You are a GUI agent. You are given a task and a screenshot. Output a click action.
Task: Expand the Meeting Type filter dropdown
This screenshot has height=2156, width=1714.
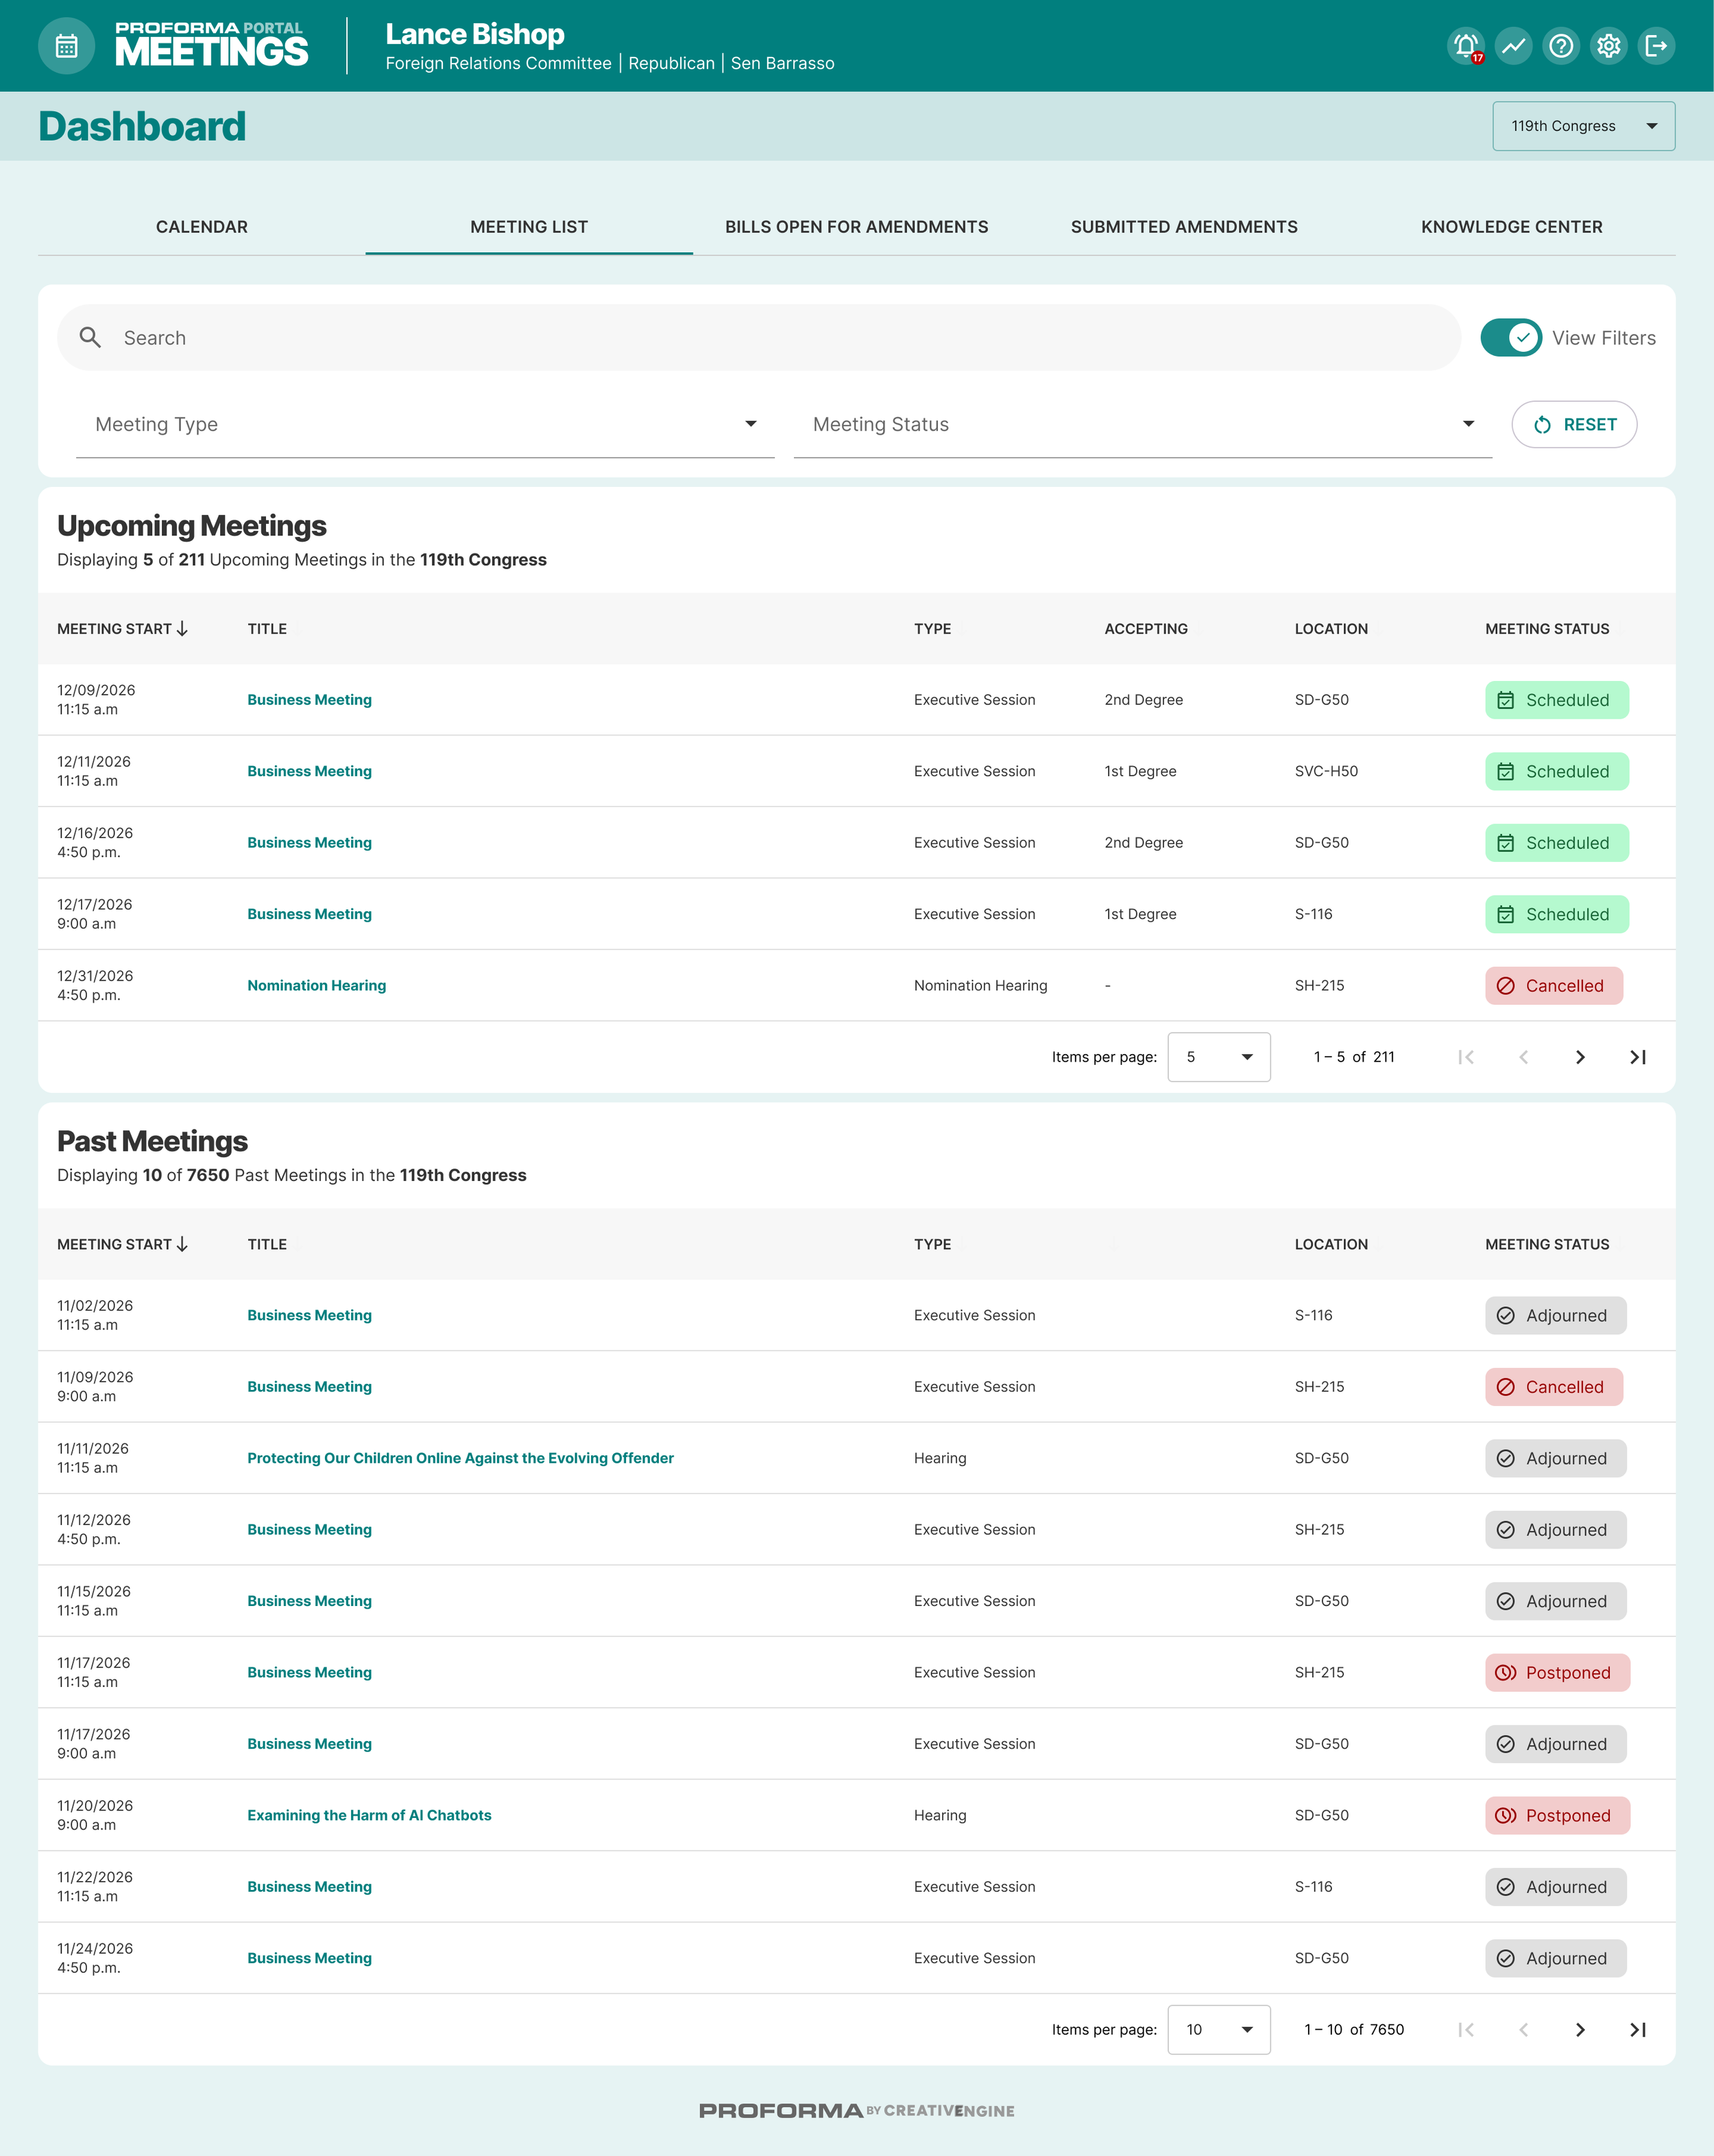[425, 425]
